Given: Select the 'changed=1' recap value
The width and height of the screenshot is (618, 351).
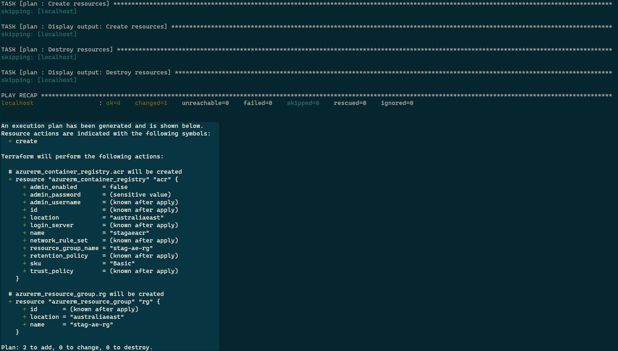Looking at the screenshot, I should [151, 103].
